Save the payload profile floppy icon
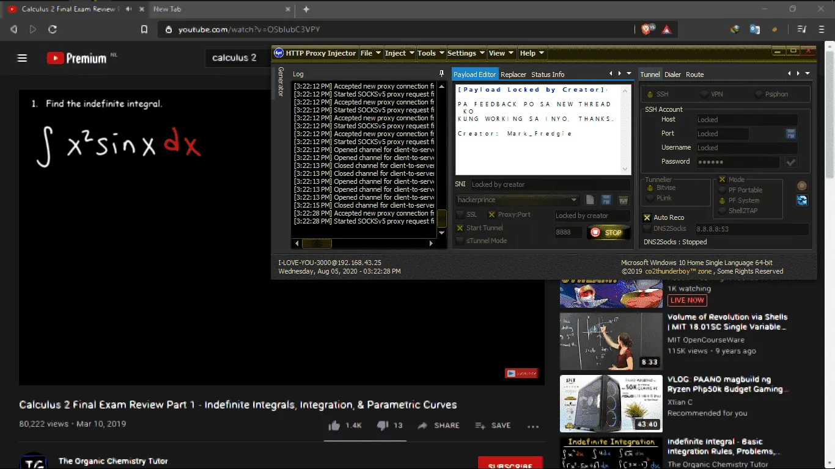835x469 pixels. (606, 200)
